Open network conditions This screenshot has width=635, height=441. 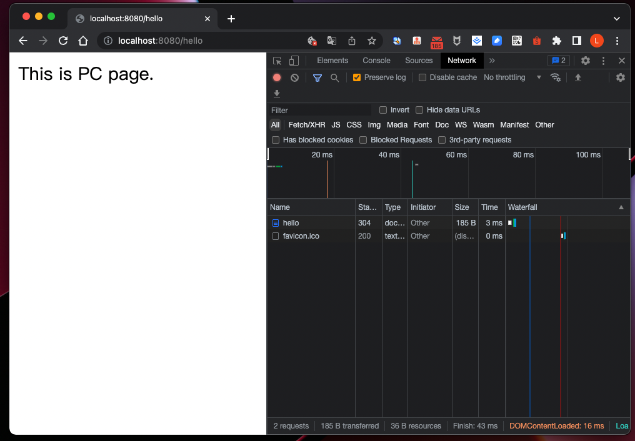[556, 77]
